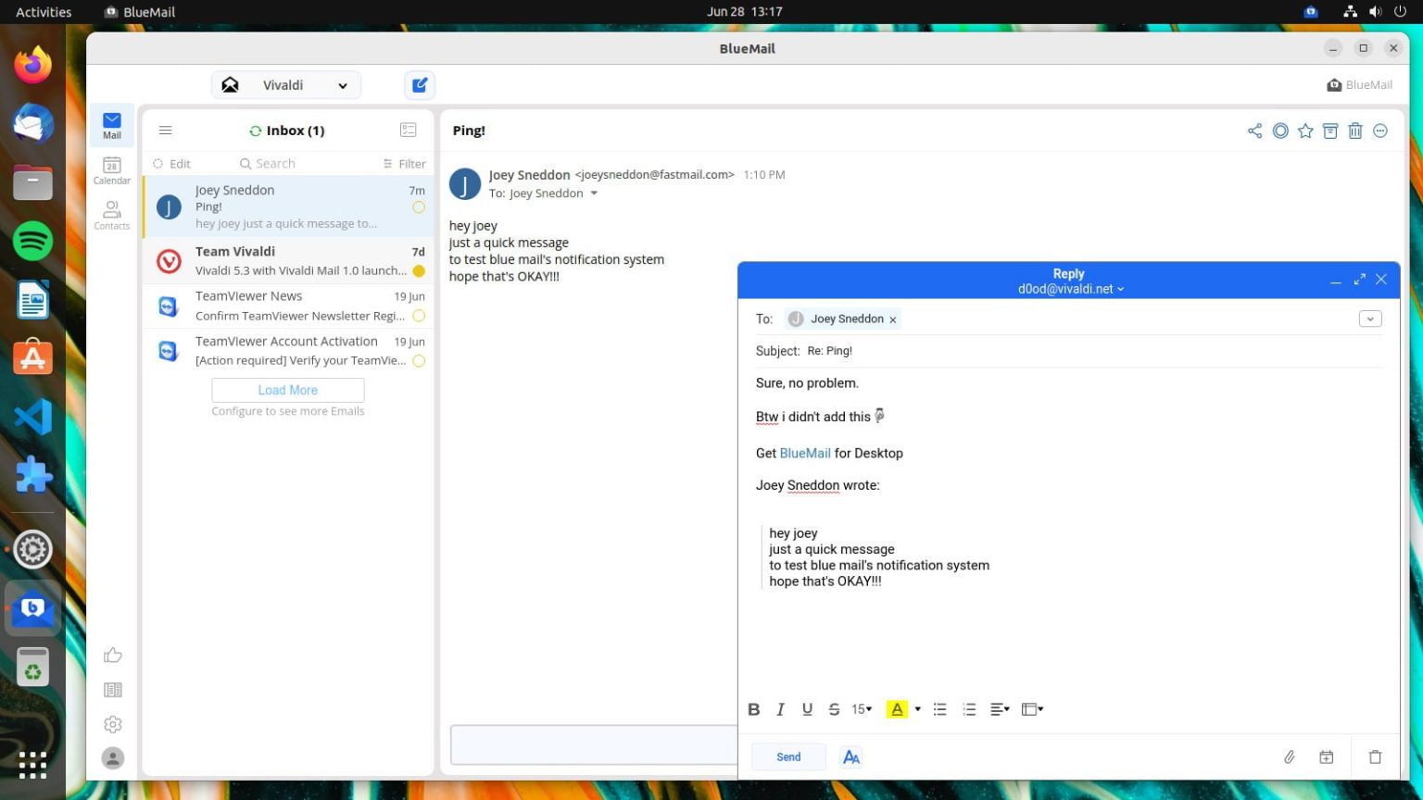Click the yellow highlight color swatch
The image size is (1423, 800).
point(897,709)
